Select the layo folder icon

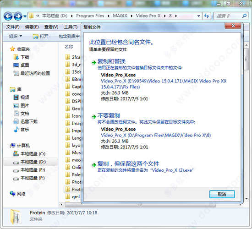(68, 145)
